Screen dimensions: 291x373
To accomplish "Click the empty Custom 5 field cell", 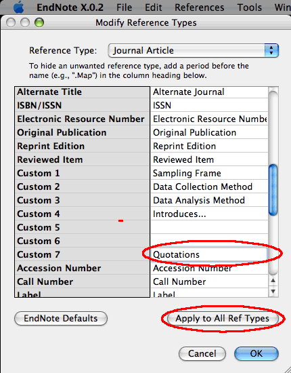I will [209, 227].
